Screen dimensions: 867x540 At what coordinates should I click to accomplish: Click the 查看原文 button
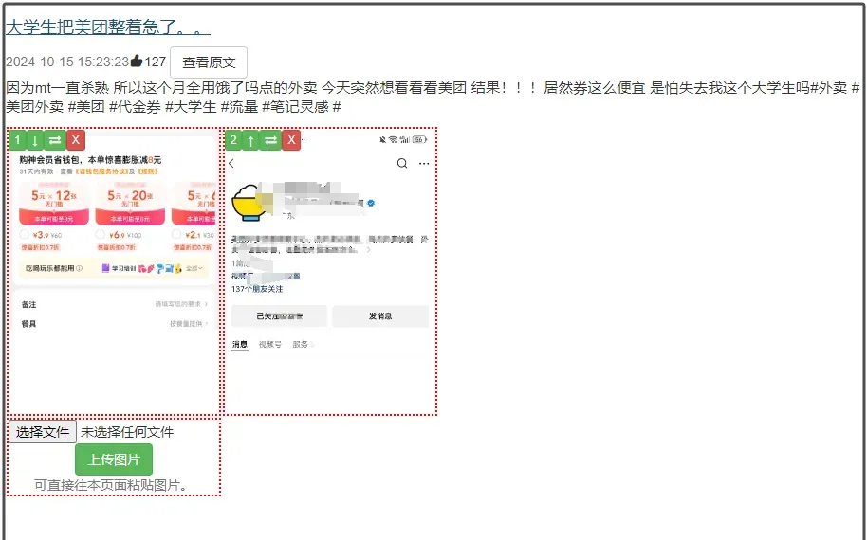click(x=209, y=63)
